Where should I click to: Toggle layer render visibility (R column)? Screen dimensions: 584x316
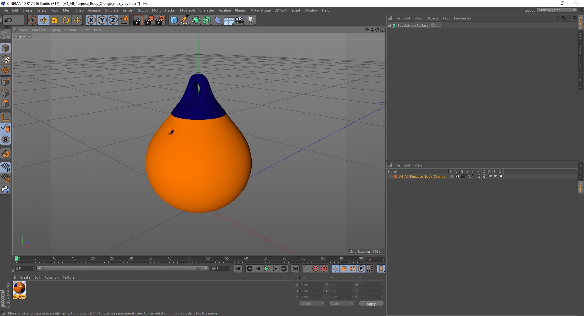(x=463, y=176)
